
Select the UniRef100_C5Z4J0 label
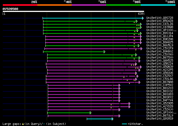[x=160, y=110]
